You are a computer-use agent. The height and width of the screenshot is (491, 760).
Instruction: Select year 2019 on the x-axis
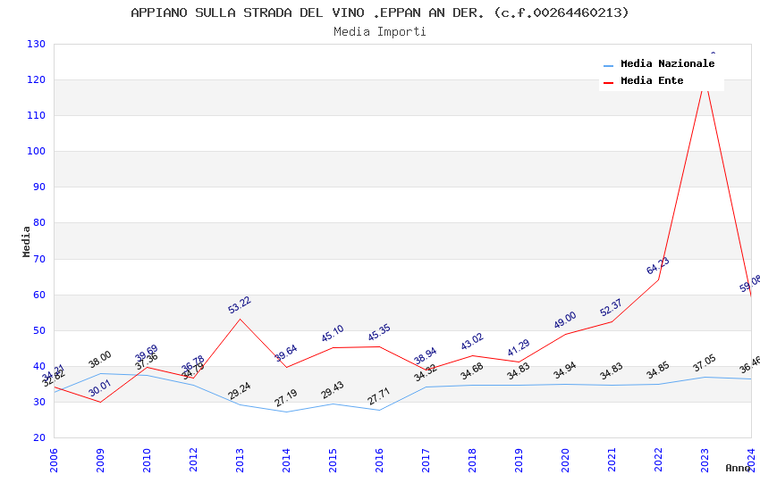[x=519, y=460]
